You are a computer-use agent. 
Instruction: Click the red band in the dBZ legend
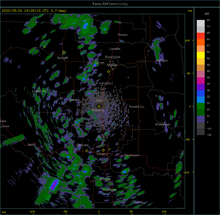click(201, 36)
